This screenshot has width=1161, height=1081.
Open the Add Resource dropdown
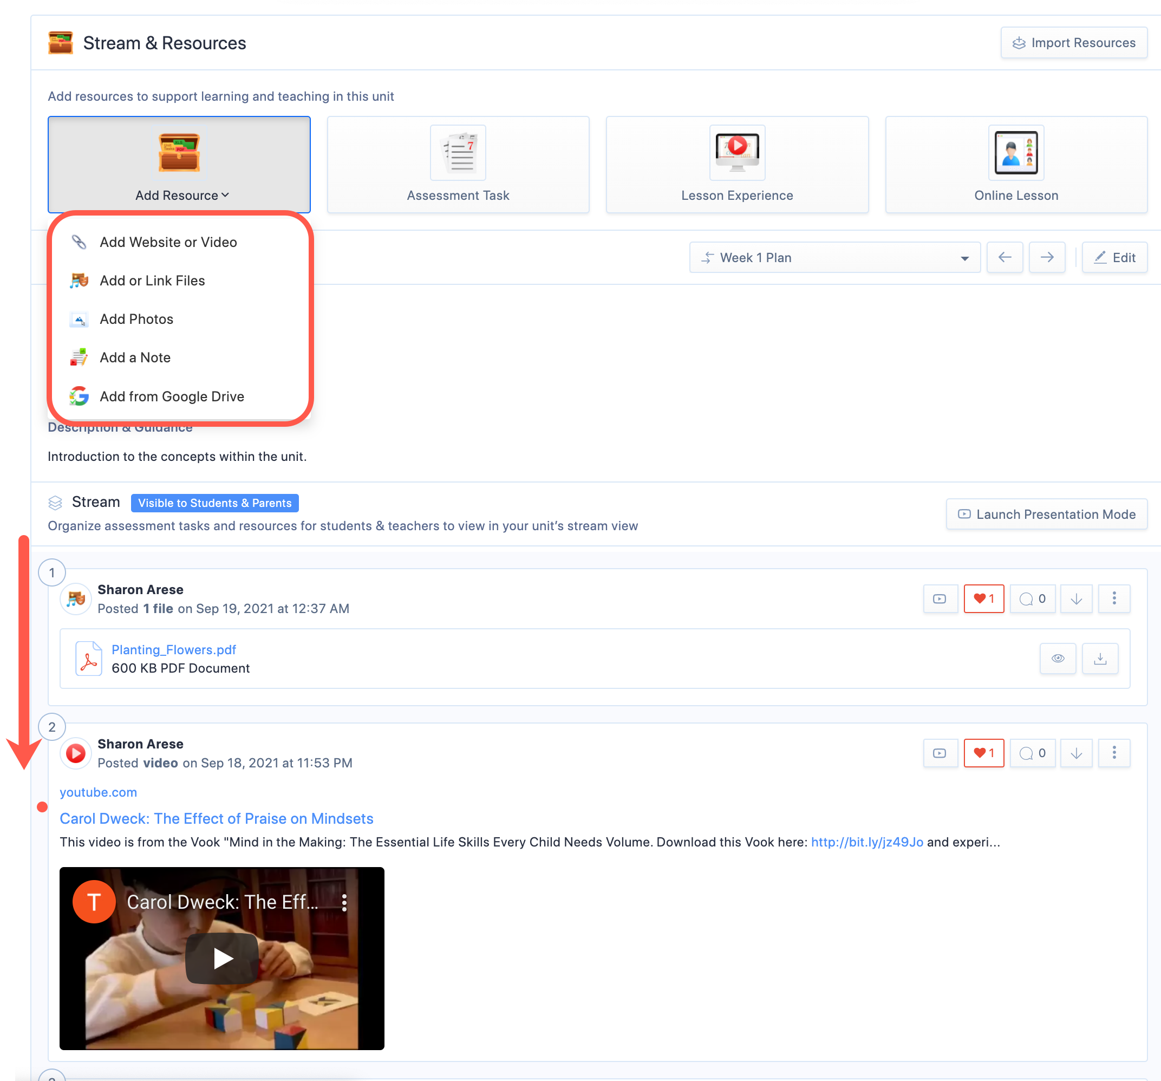179,195
